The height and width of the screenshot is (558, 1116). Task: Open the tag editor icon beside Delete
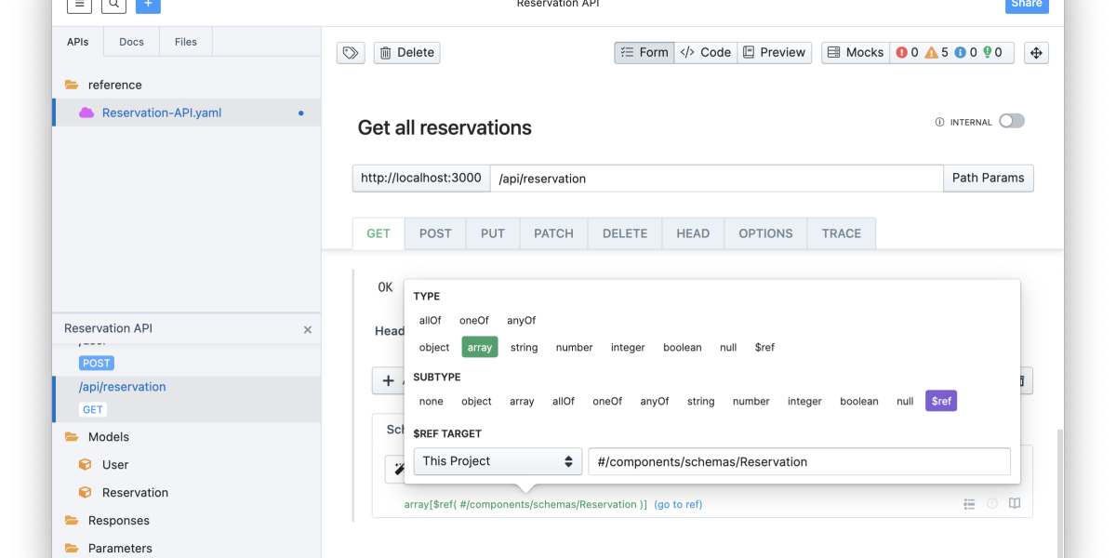click(351, 53)
